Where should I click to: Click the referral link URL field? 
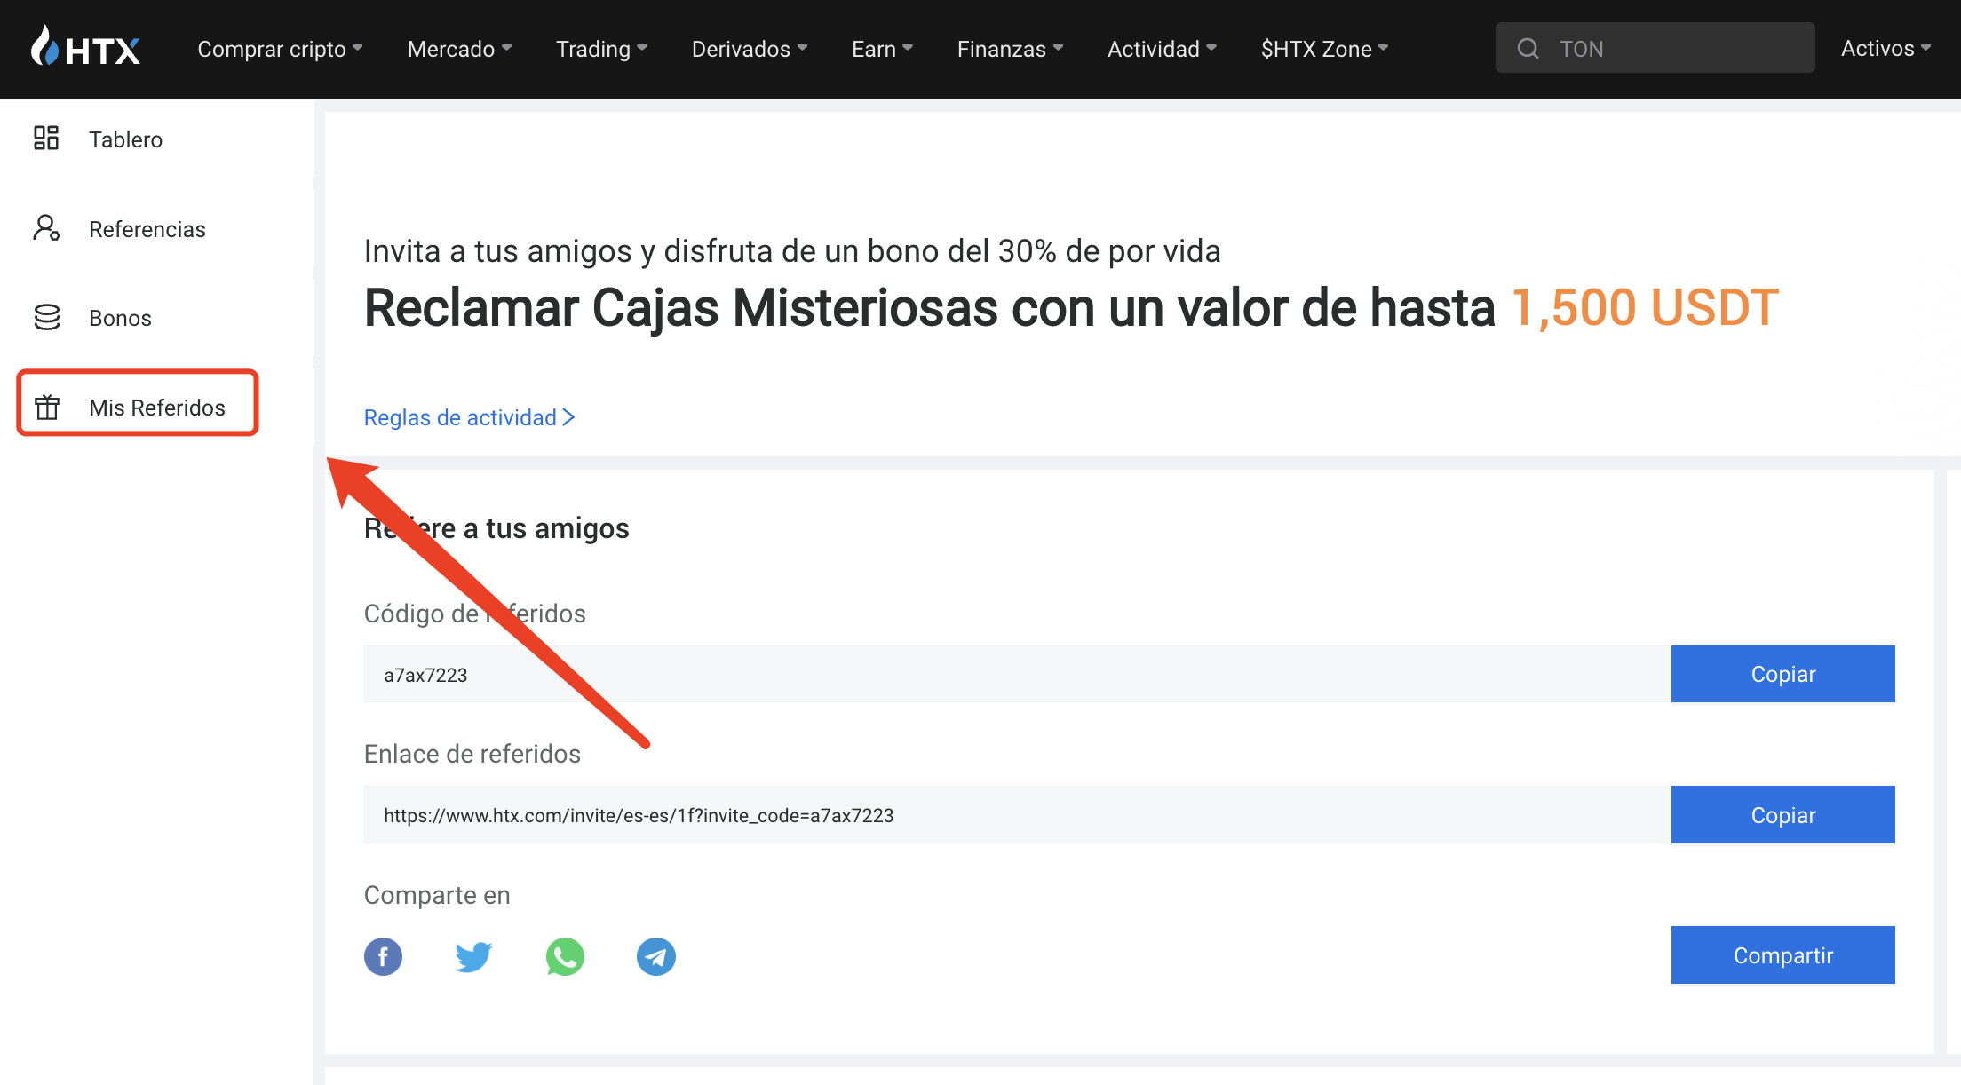[x=1017, y=814]
